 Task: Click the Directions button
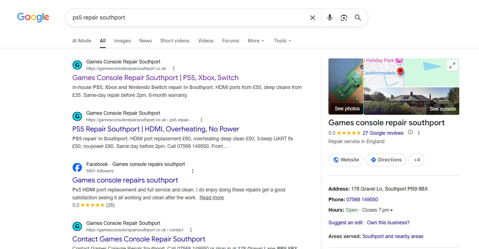click(386, 160)
